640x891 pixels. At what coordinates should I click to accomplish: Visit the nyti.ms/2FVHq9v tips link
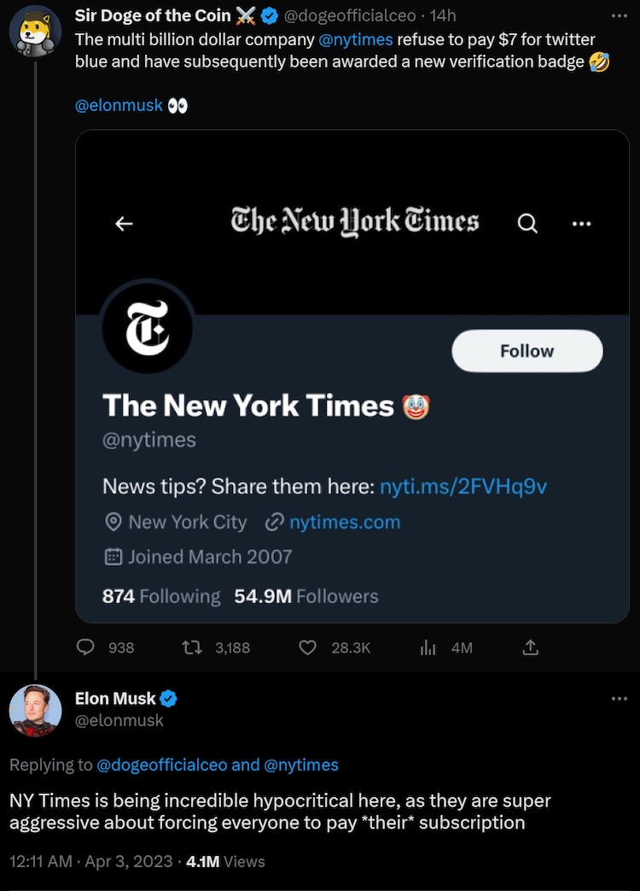pyautogui.click(x=463, y=486)
